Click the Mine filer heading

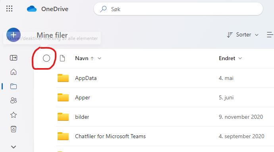52,35
